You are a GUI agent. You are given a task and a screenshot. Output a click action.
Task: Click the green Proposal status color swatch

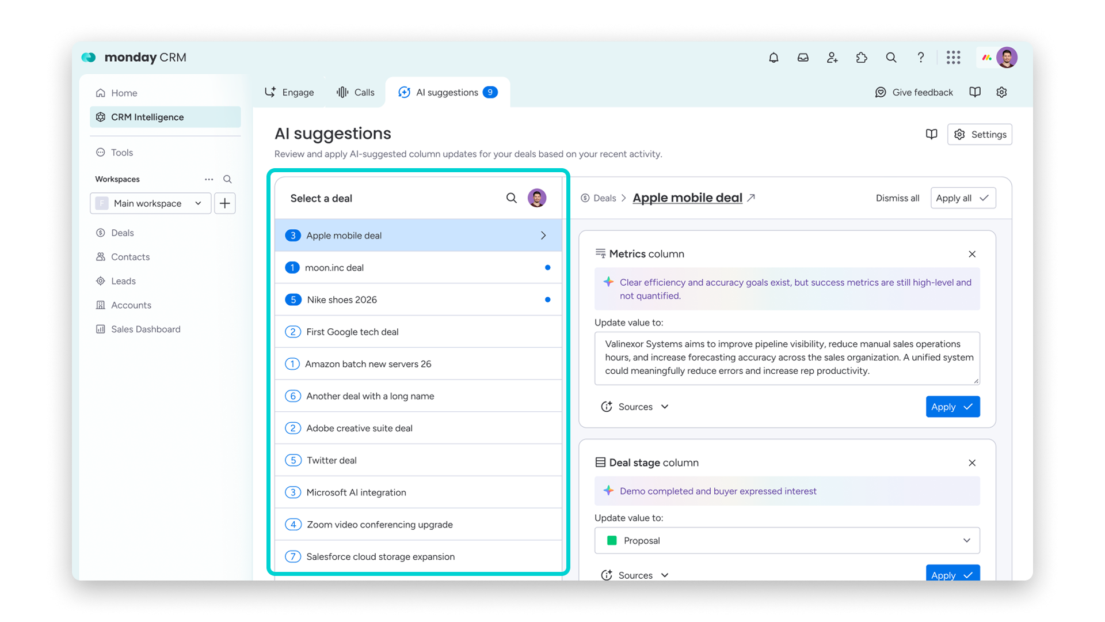coord(612,540)
